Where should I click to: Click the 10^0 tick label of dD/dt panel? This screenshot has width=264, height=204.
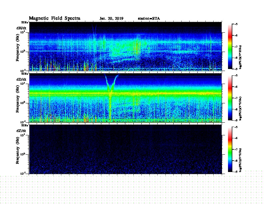[x=23, y=103]
